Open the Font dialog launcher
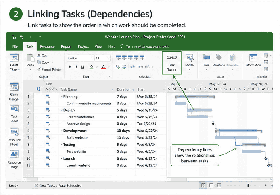 click(x=111, y=77)
